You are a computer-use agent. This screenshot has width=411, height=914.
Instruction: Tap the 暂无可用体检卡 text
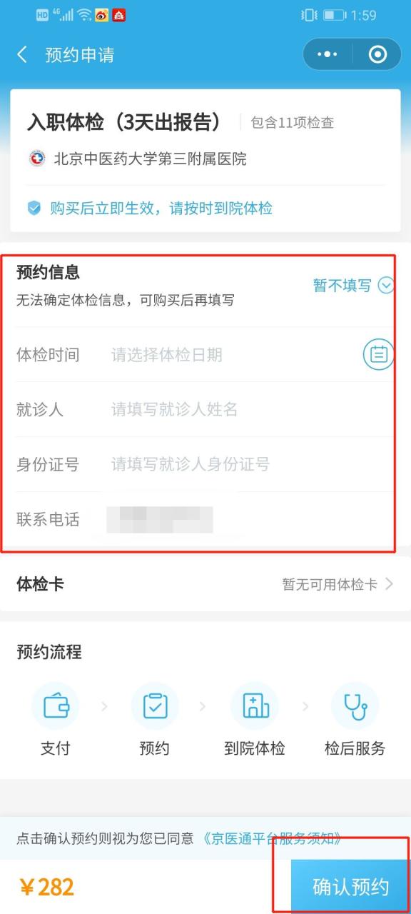click(x=330, y=584)
